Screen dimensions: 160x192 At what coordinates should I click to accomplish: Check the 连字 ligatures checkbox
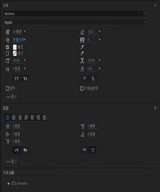pyautogui.click(x=7, y=88)
